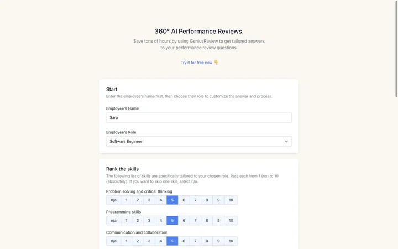Click the Employee's Name input field
The image size is (398, 249).
coord(199,118)
